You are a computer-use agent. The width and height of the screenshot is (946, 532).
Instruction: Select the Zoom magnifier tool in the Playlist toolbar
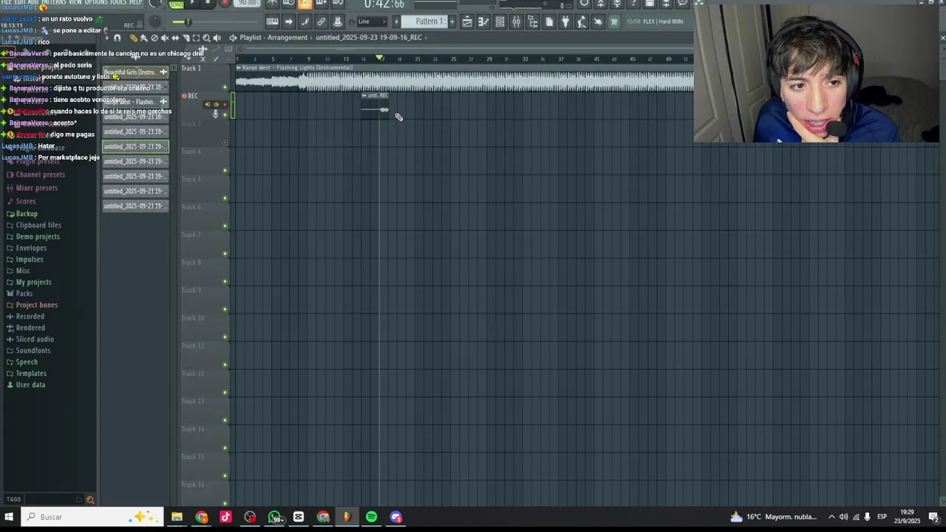tap(206, 38)
